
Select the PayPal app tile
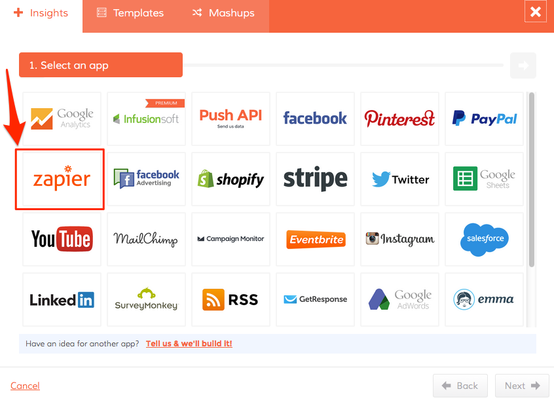click(484, 119)
